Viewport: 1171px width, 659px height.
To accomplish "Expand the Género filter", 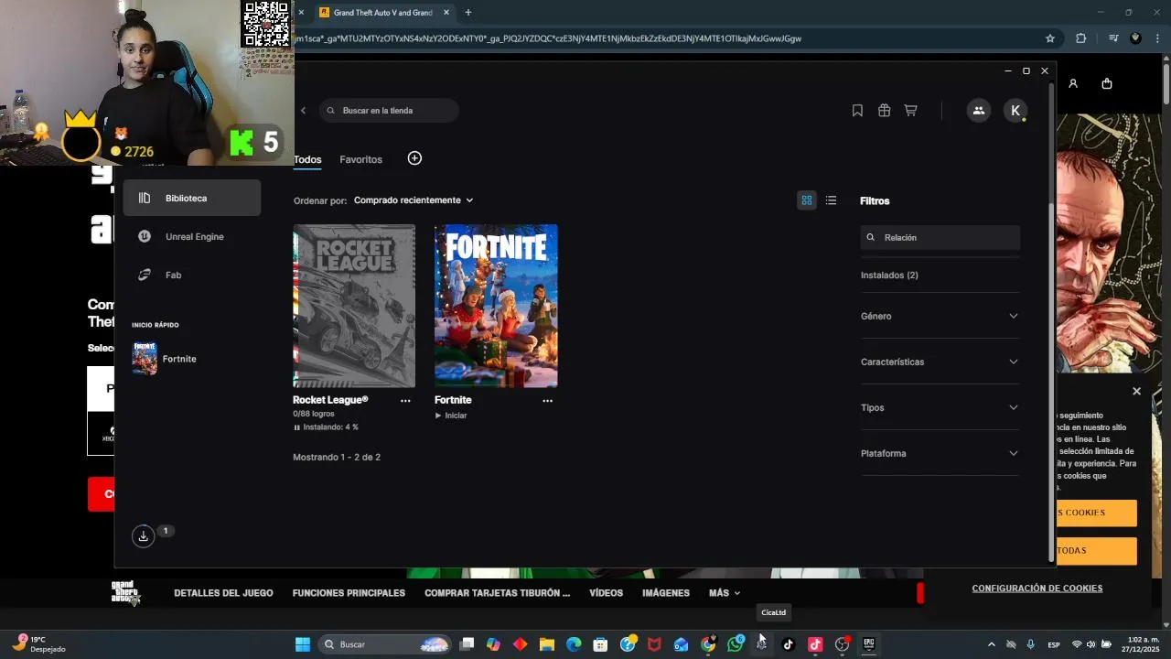I will pyautogui.click(x=940, y=316).
